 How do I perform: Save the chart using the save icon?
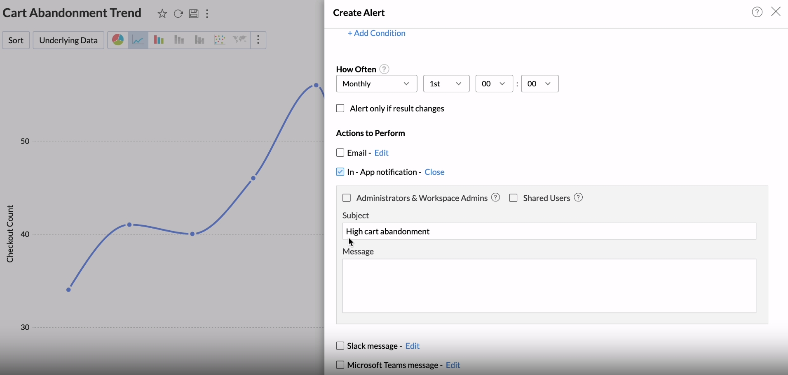(x=194, y=13)
